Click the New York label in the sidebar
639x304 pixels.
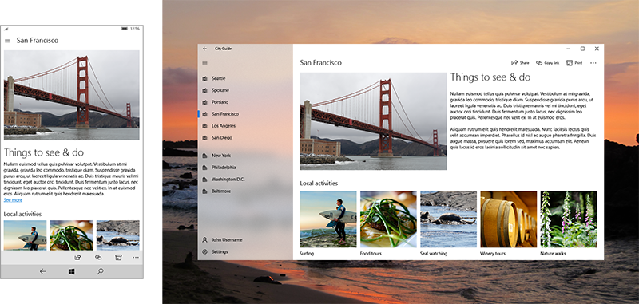pos(221,156)
